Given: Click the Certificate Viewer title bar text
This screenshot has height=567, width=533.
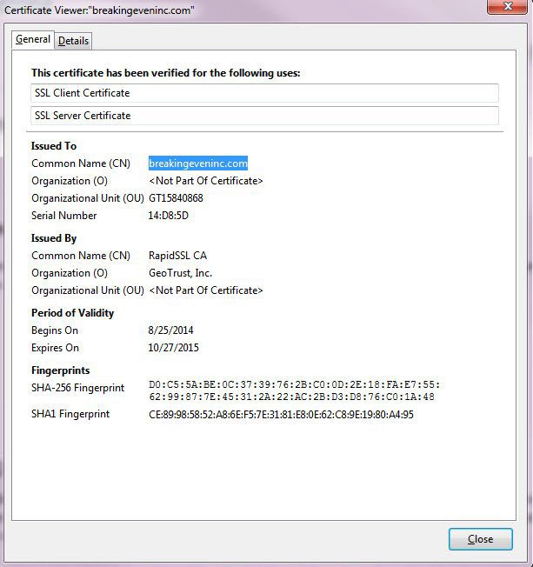Looking at the screenshot, I should (101, 10).
